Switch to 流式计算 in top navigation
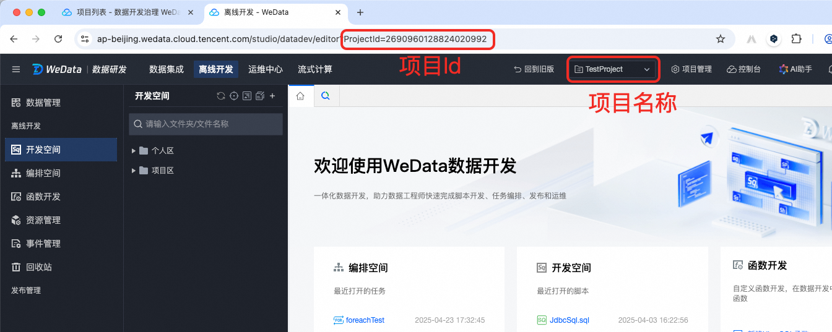This screenshot has width=832, height=332. 315,69
